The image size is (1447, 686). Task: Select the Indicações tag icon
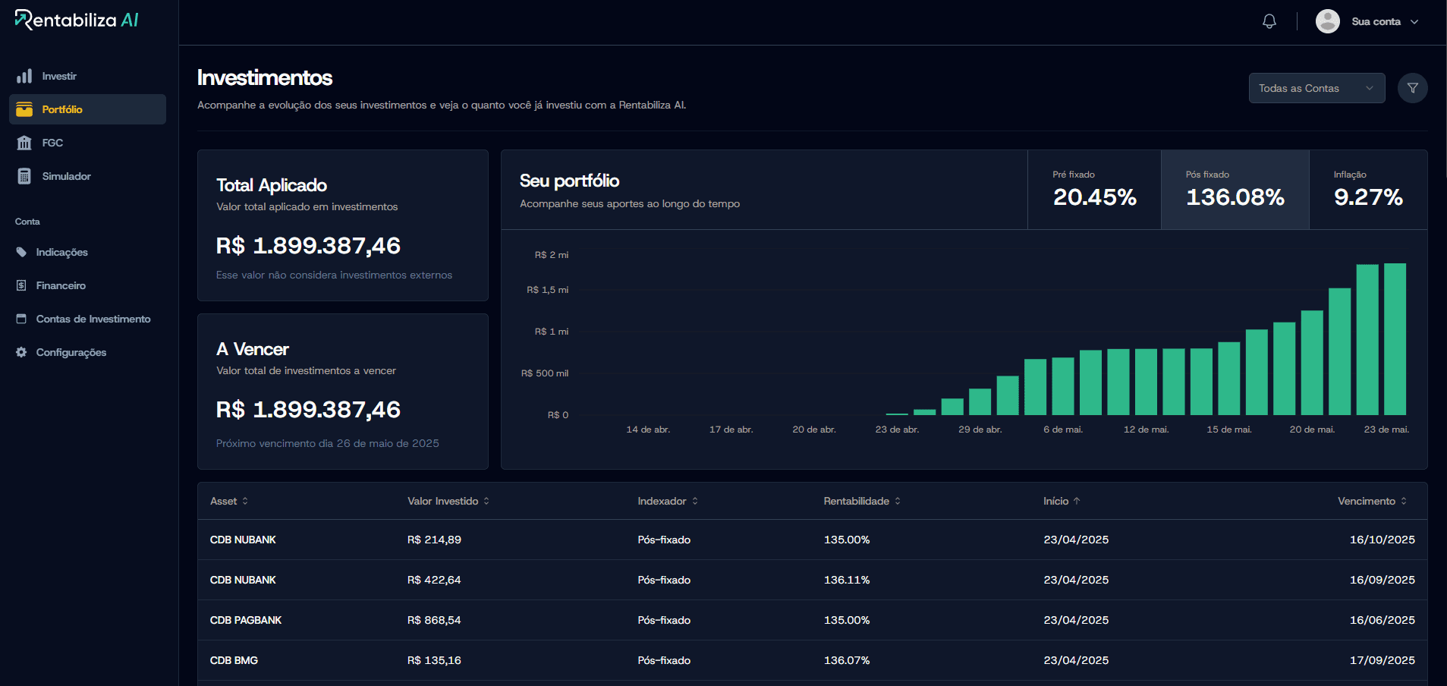click(x=21, y=252)
